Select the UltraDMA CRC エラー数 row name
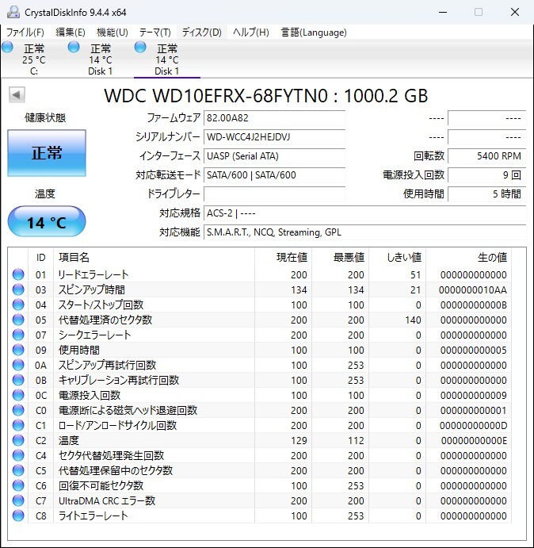The image size is (534, 548). pos(107,500)
